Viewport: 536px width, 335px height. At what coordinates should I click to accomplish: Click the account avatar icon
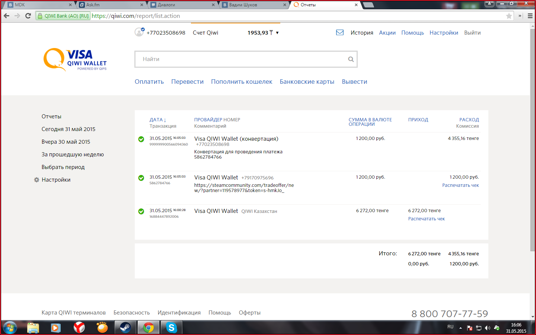coord(139,32)
